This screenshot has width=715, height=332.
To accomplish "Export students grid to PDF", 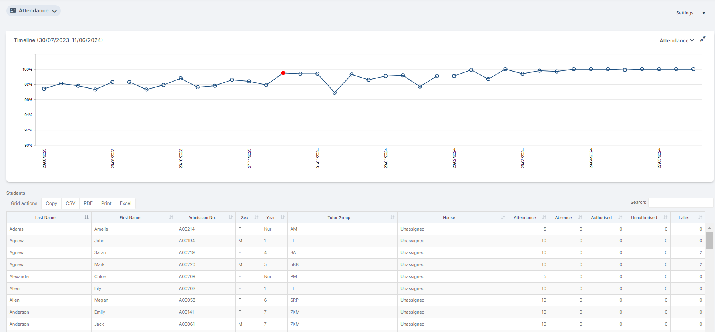I will (x=88, y=203).
